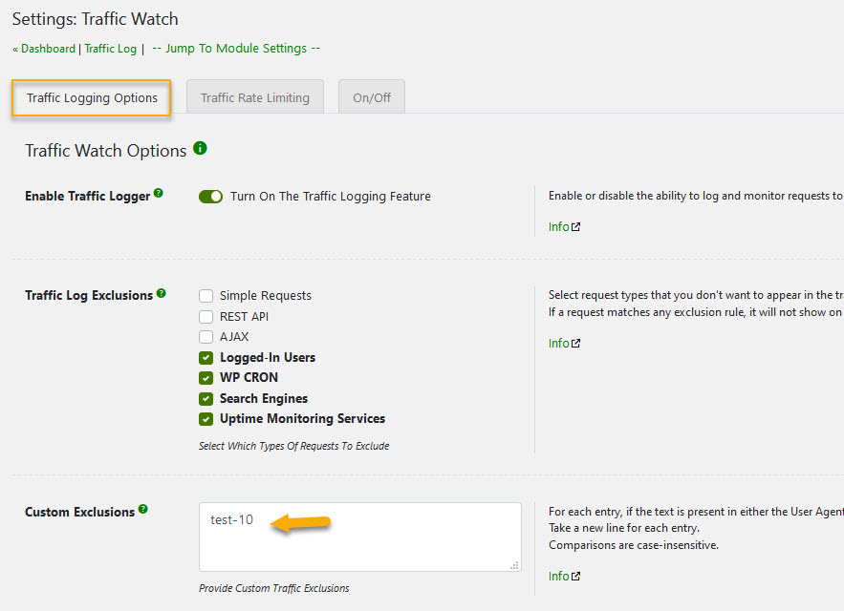
Task: Click the green info icon beside Traffic Watch Options
Action: (200, 149)
